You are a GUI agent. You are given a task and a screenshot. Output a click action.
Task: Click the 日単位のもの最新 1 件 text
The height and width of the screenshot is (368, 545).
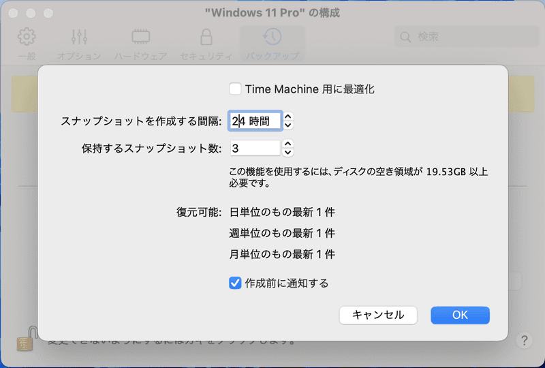pyautogui.click(x=282, y=212)
